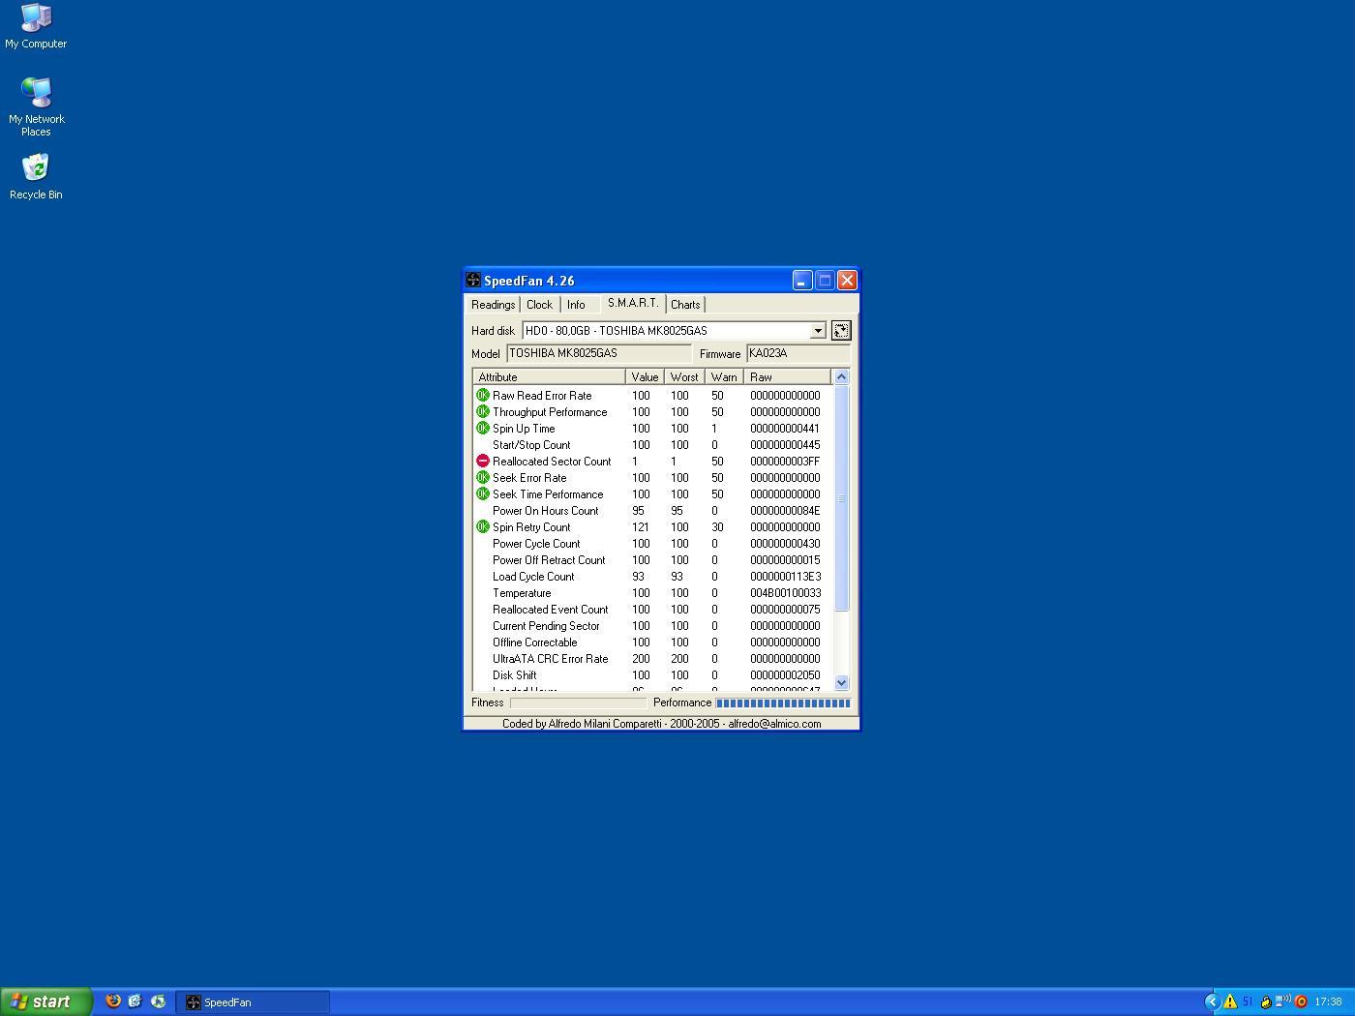Open My Computer desktop icon
This screenshot has height=1016, width=1355.
point(36,26)
